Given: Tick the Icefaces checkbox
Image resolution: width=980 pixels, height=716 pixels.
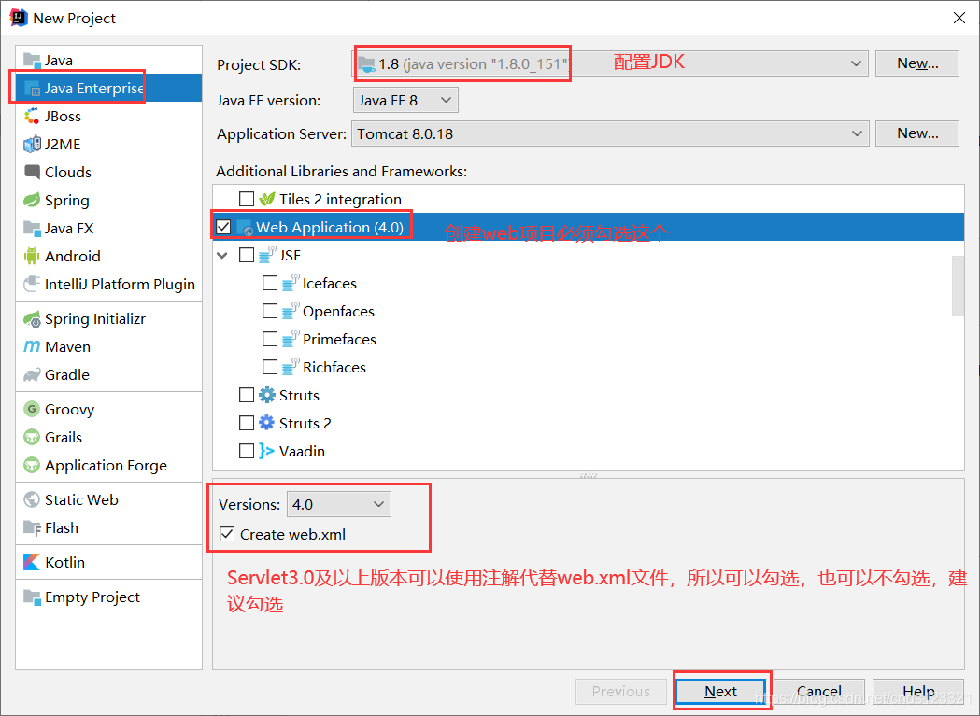Looking at the screenshot, I should click(x=270, y=283).
